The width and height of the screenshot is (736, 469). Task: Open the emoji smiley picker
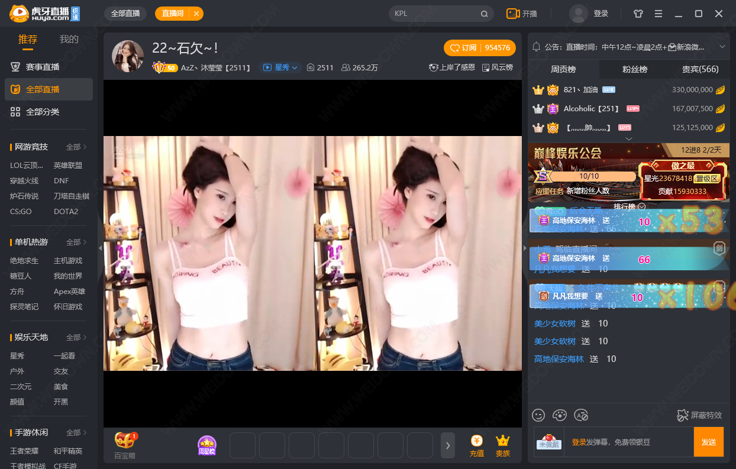click(x=538, y=415)
